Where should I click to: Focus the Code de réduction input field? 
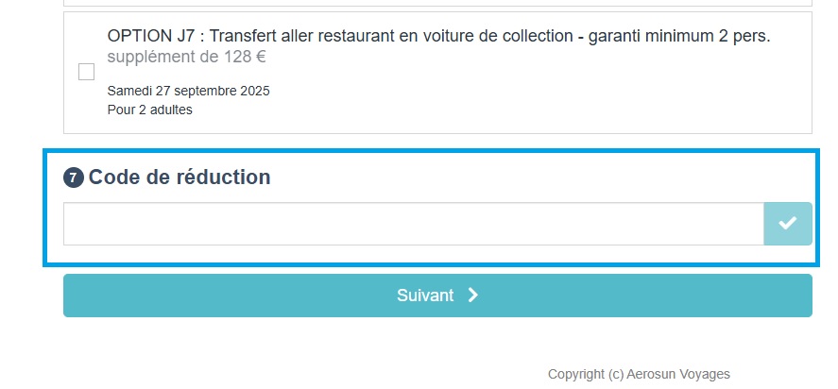(x=413, y=224)
